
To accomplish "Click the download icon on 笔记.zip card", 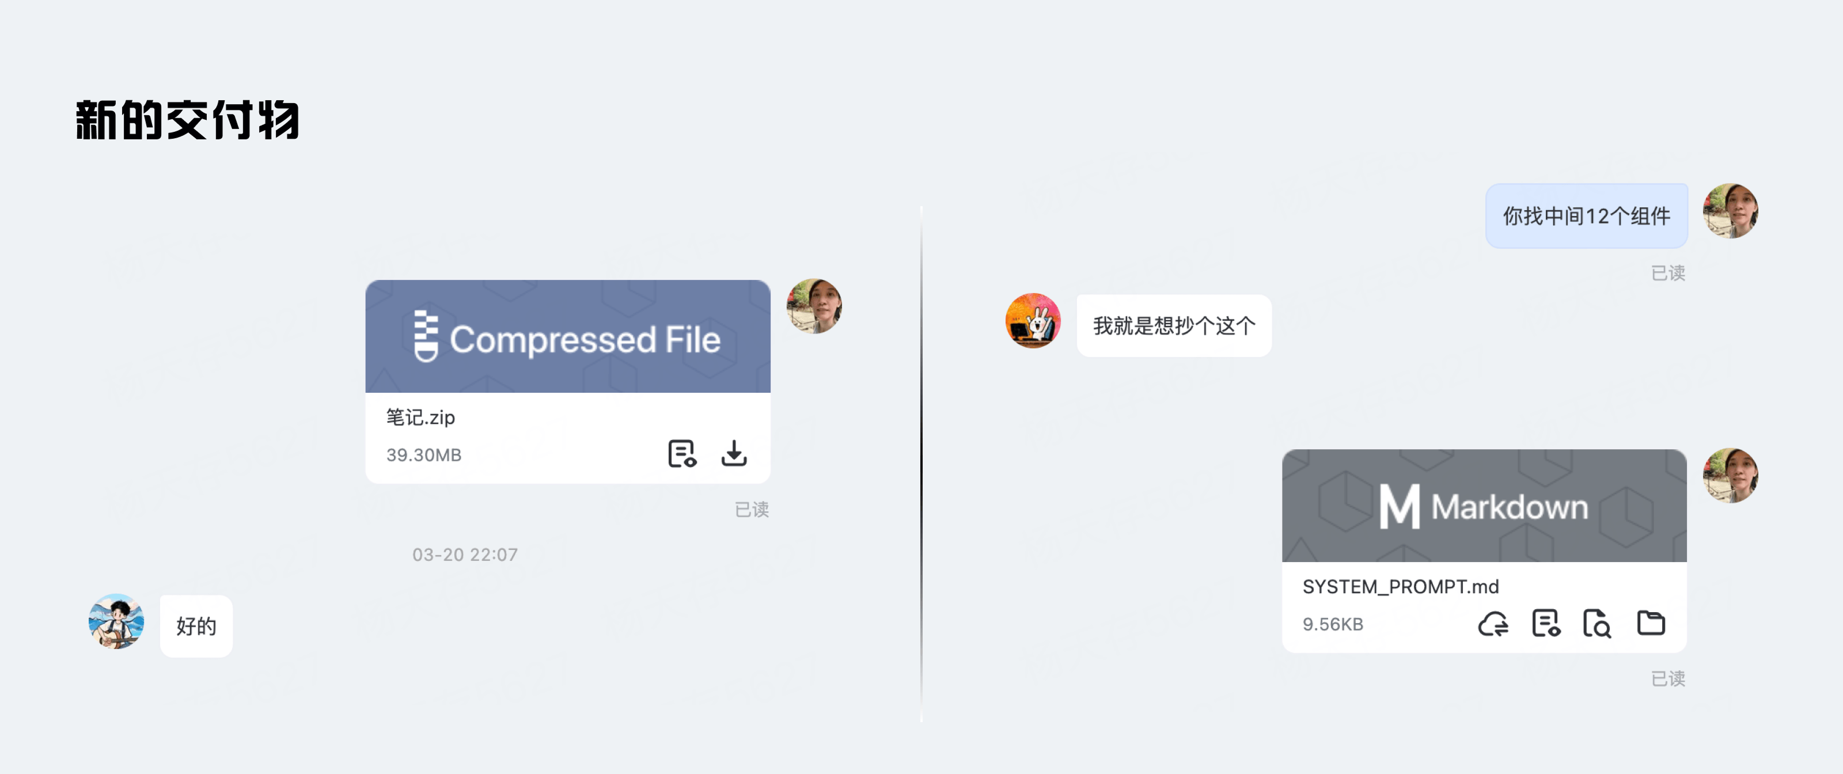I will (733, 454).
